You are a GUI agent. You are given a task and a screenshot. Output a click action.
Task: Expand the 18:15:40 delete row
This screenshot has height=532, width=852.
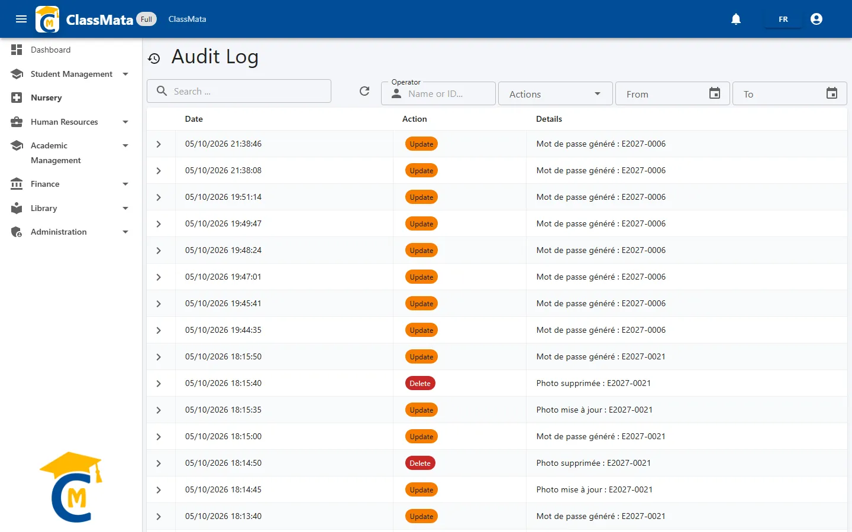click(x=159, y=384)
